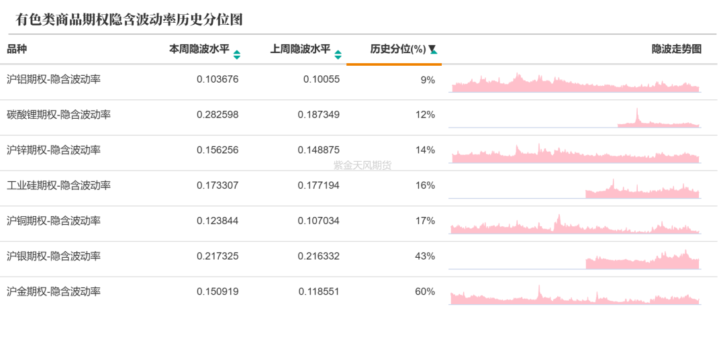Open 沪金期权-隐含波动率 row name
This screenshot has width=725, height=337.
point(54,291)
